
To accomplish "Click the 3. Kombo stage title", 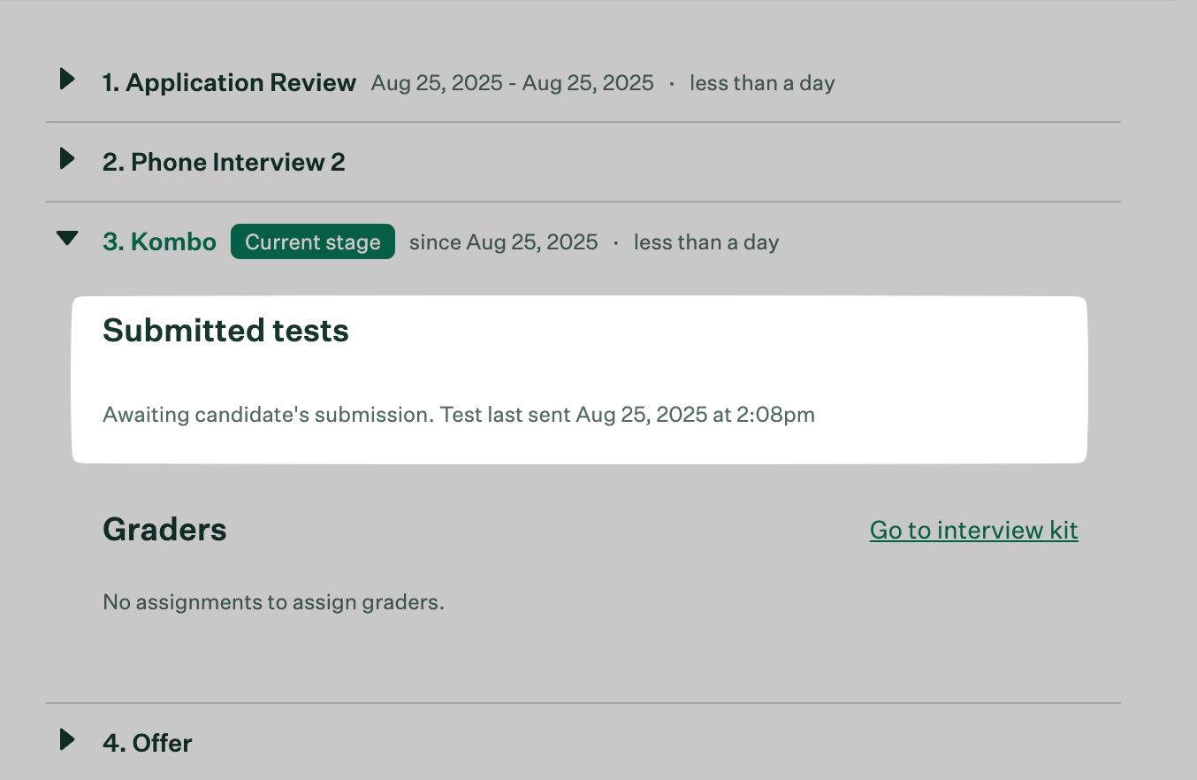I will tap(159, 242).
